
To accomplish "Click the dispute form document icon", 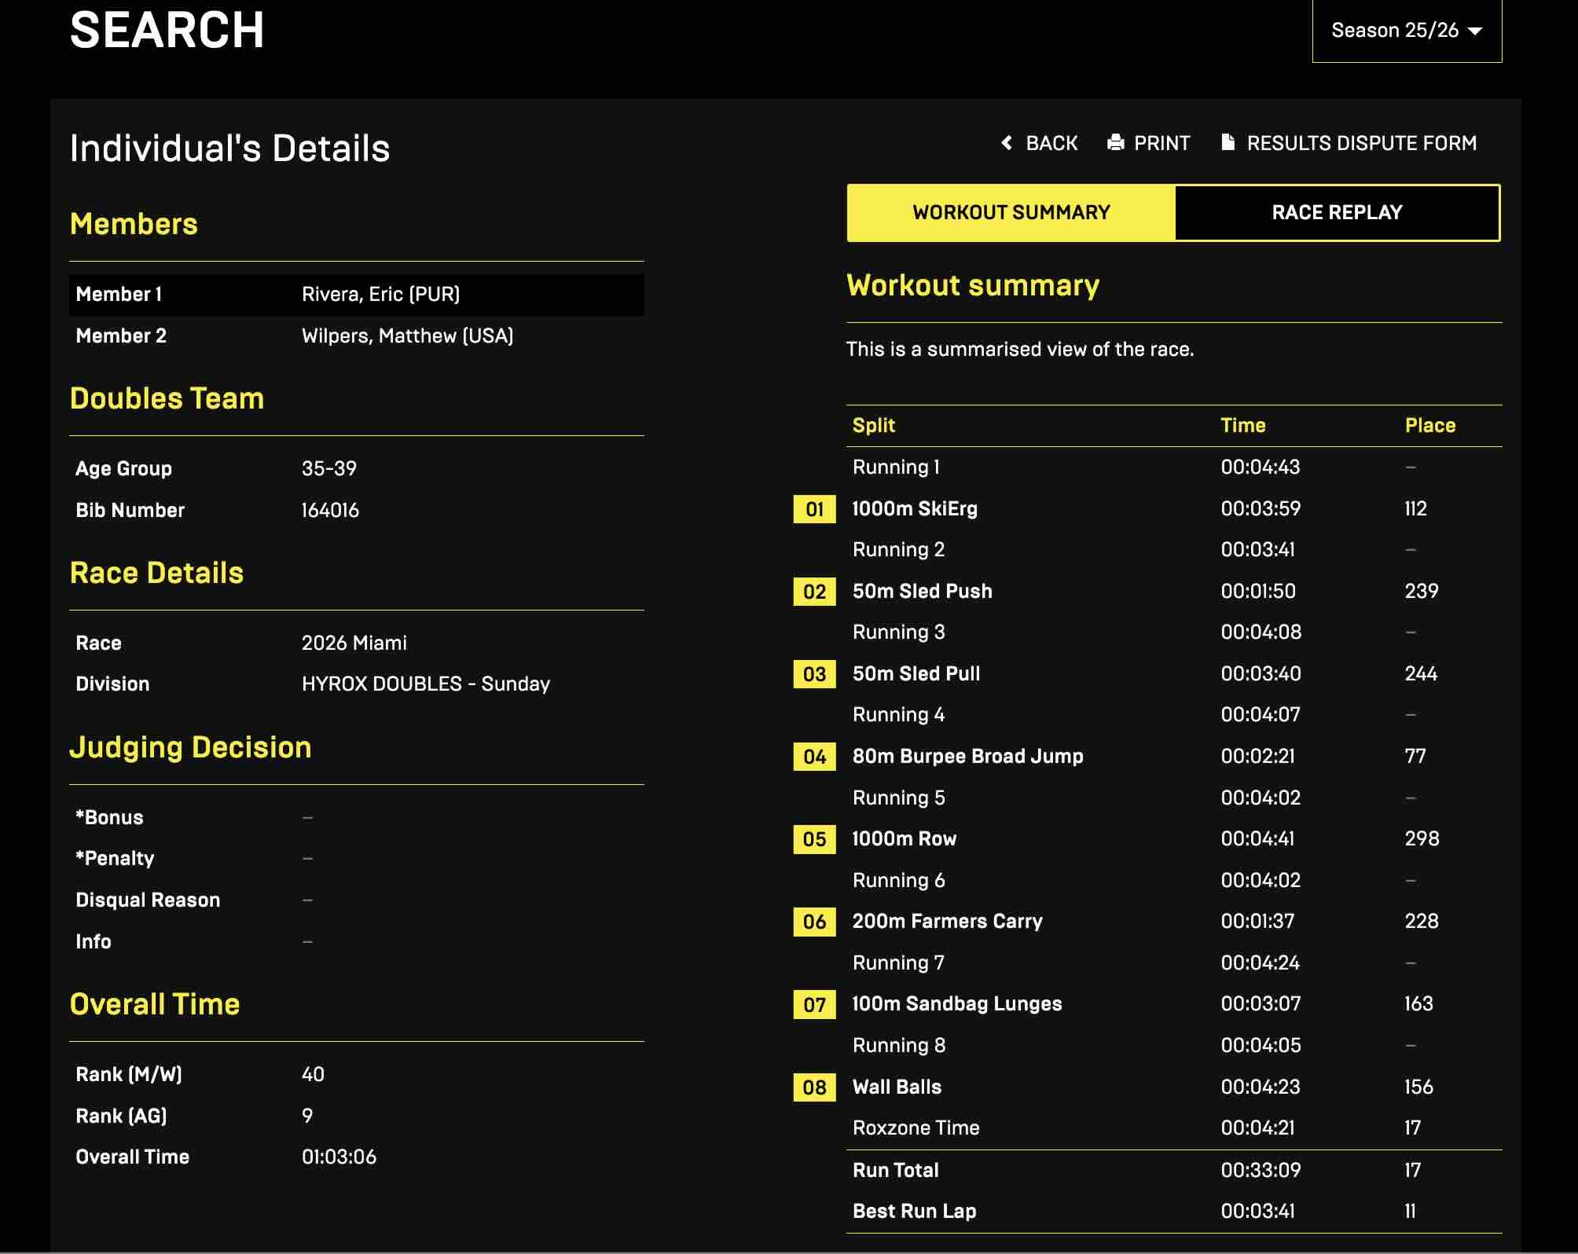I will click(1228, 142).
